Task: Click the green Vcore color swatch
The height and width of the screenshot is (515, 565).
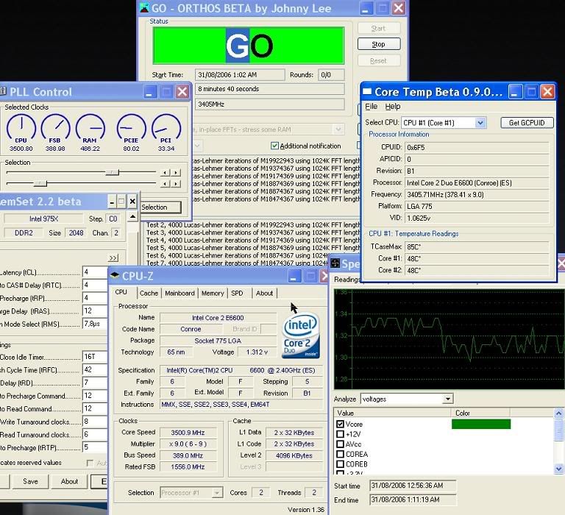Action: [x=481, y=424]
